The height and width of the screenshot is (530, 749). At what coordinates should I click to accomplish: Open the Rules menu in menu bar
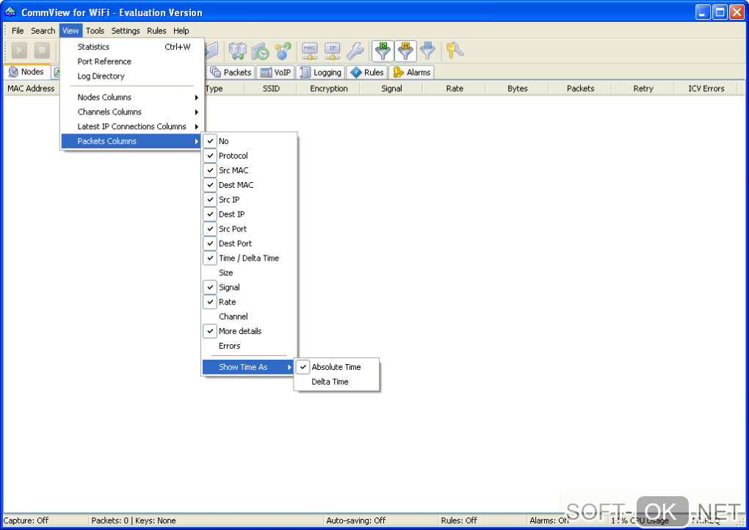(x=156, y=31)
